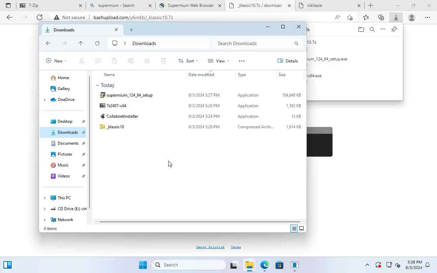437x273 pixels.
Task: Switch to large thumbnails view icon in status bar
Action: [x=301, y=229]
